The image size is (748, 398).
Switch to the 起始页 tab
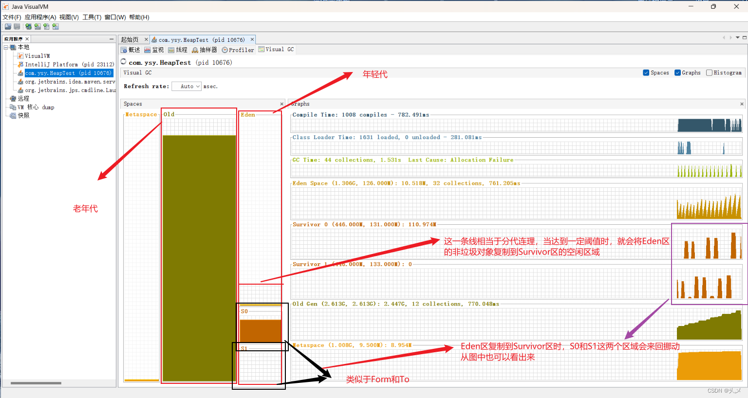[130, 39]
